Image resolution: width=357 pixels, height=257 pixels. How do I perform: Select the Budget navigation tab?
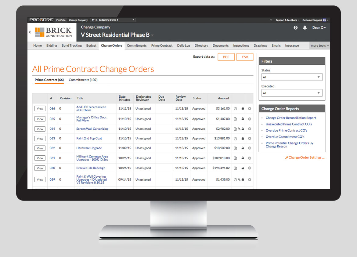91,45
